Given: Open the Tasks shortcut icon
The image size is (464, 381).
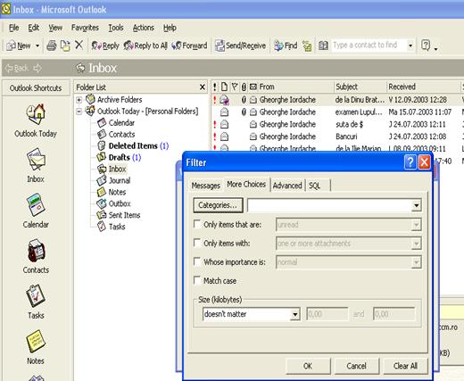Looking at the screenshot, I should tap(36, 296).
